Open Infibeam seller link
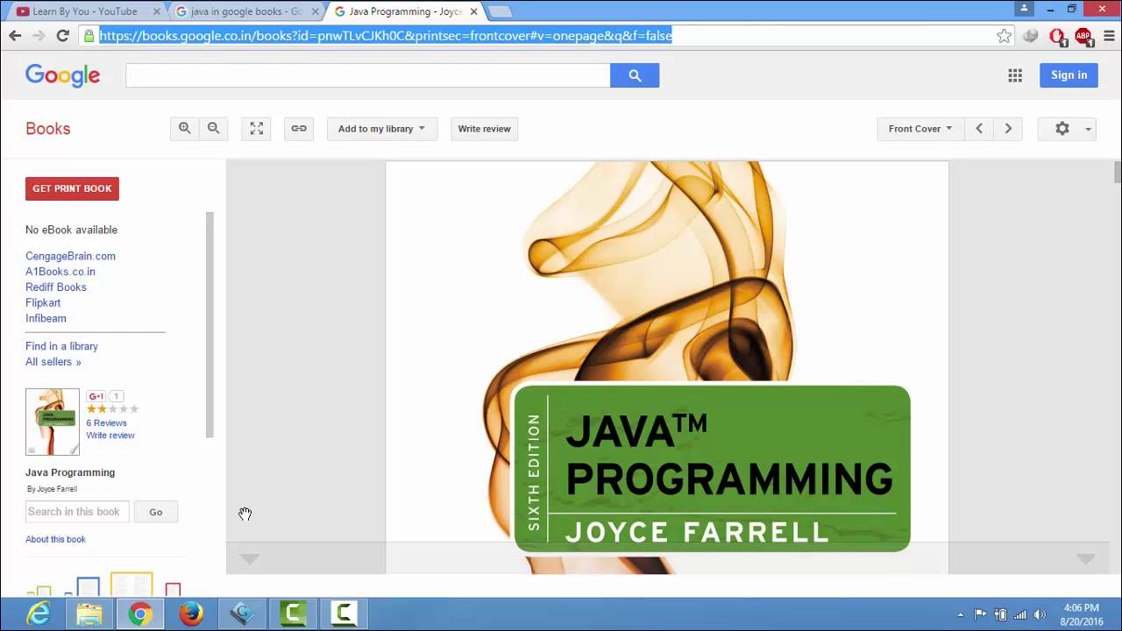The height and width of the screenshot is (631, 1122). pos(46,318)
